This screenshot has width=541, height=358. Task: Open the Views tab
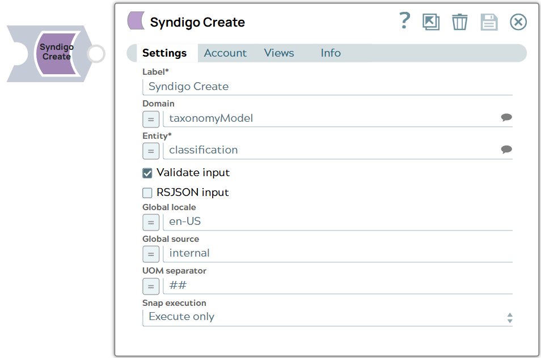point(278,53)
